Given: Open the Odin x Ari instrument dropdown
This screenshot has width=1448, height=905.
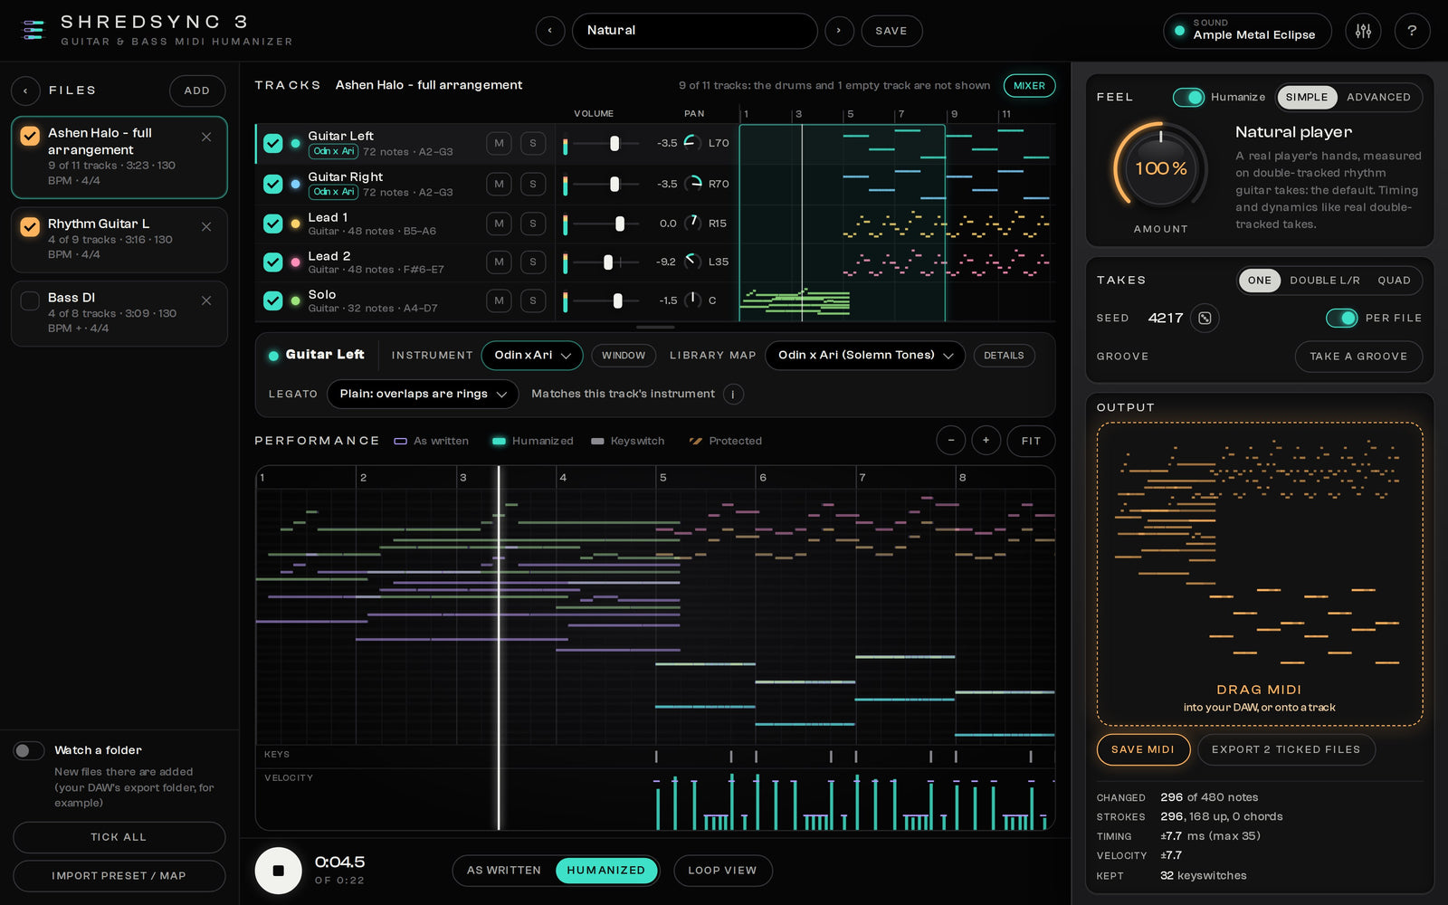Looking at the screenshot, I should point(532,356).
